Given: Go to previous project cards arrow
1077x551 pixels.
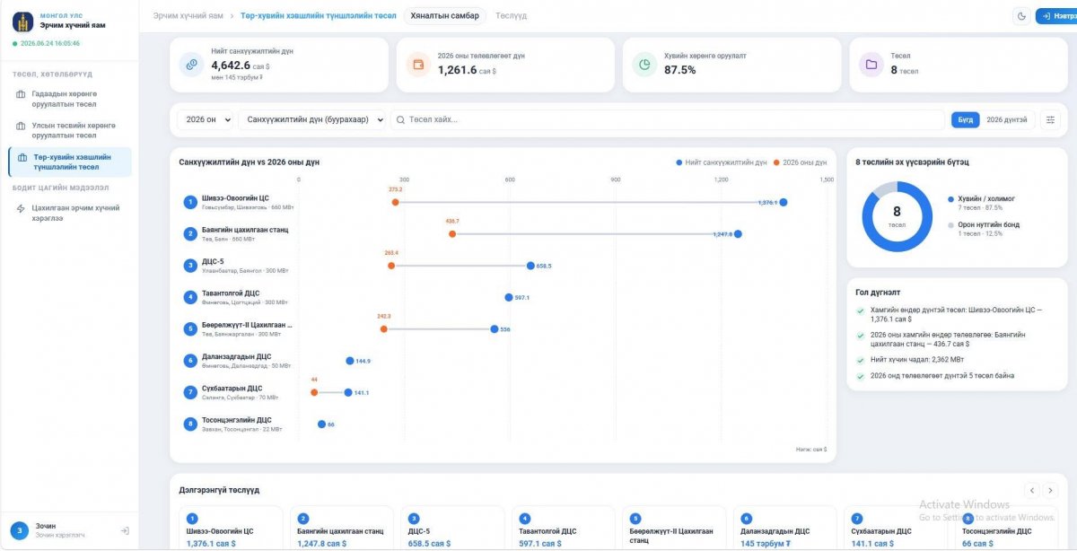Looking at the screenshot, I should point(1032,490).
